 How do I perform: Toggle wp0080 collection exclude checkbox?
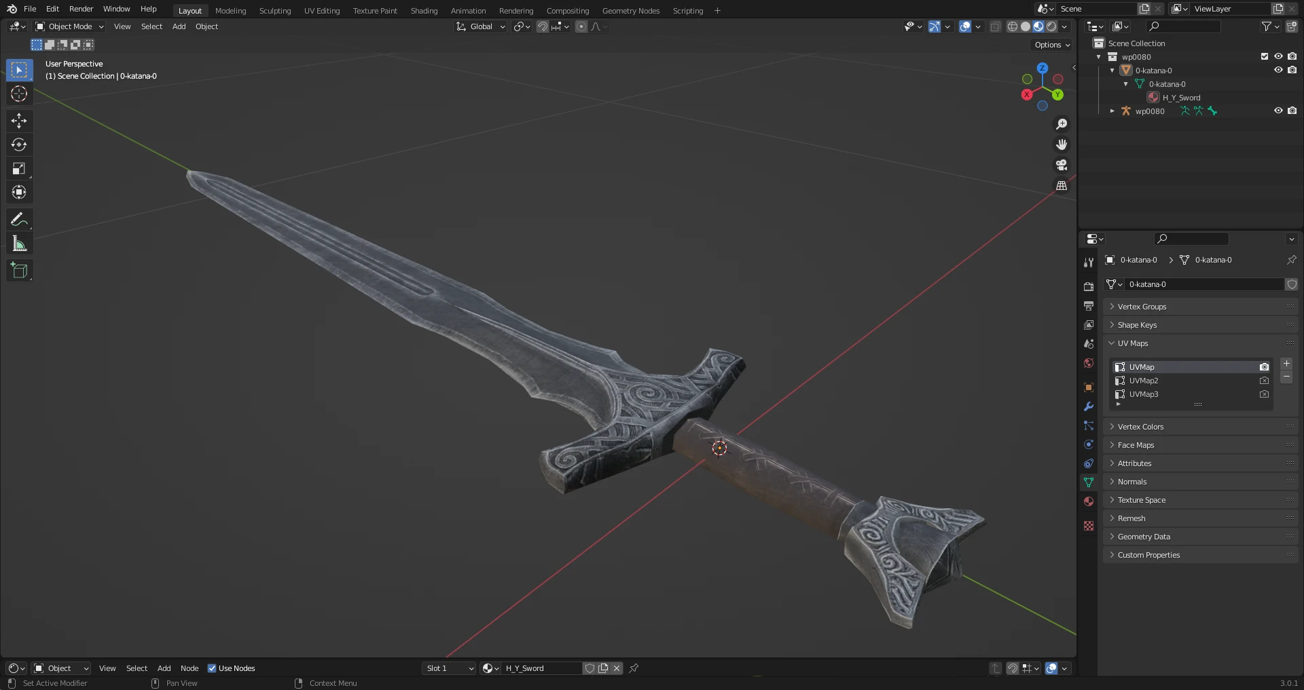coord(1265,56)
